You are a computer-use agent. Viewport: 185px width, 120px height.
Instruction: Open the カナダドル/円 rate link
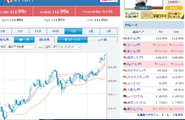tap(136, 71)
